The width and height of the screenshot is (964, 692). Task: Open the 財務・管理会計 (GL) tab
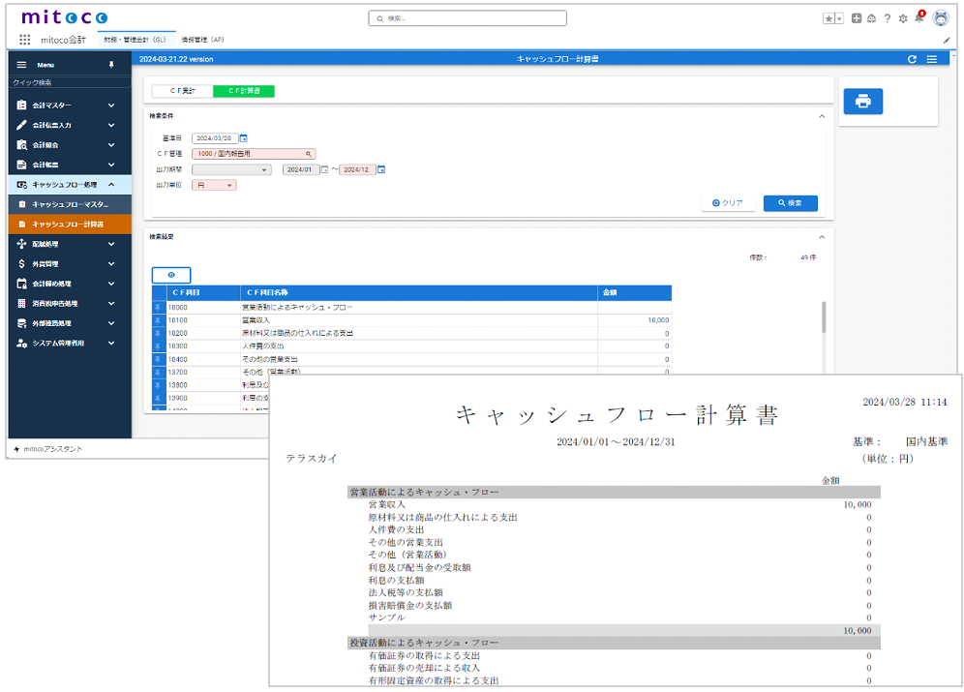136,40
